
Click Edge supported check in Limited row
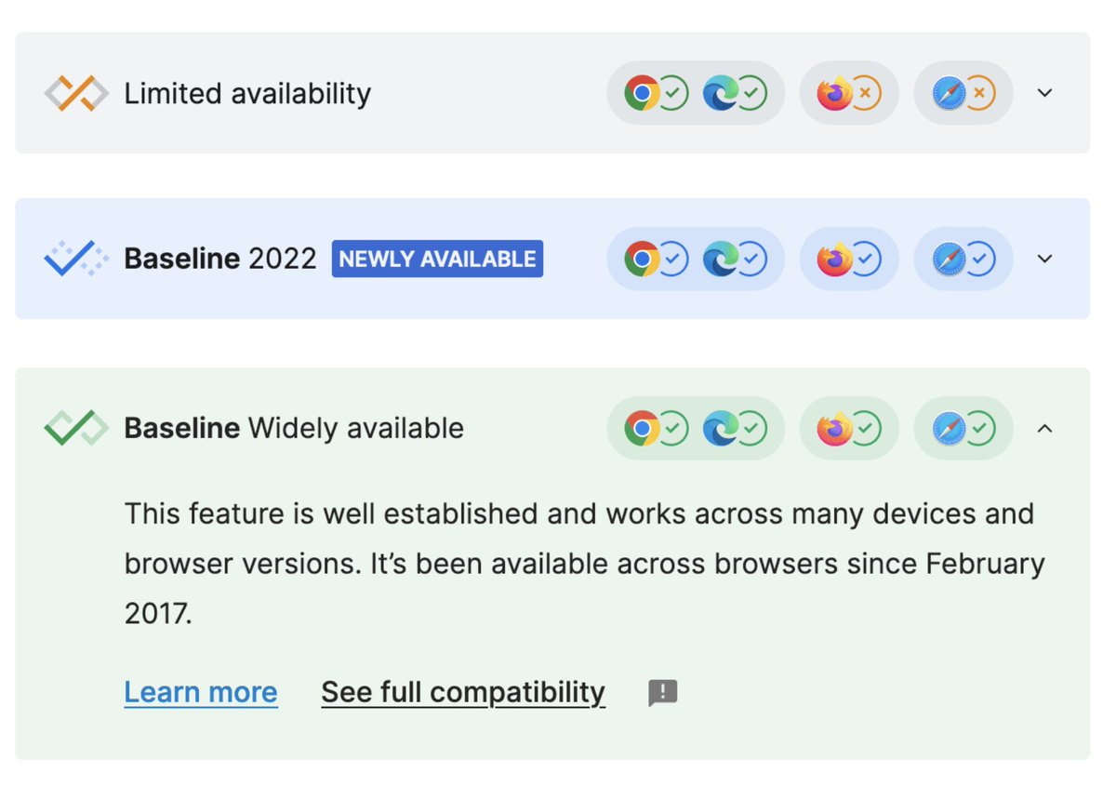tap(751, 93)
